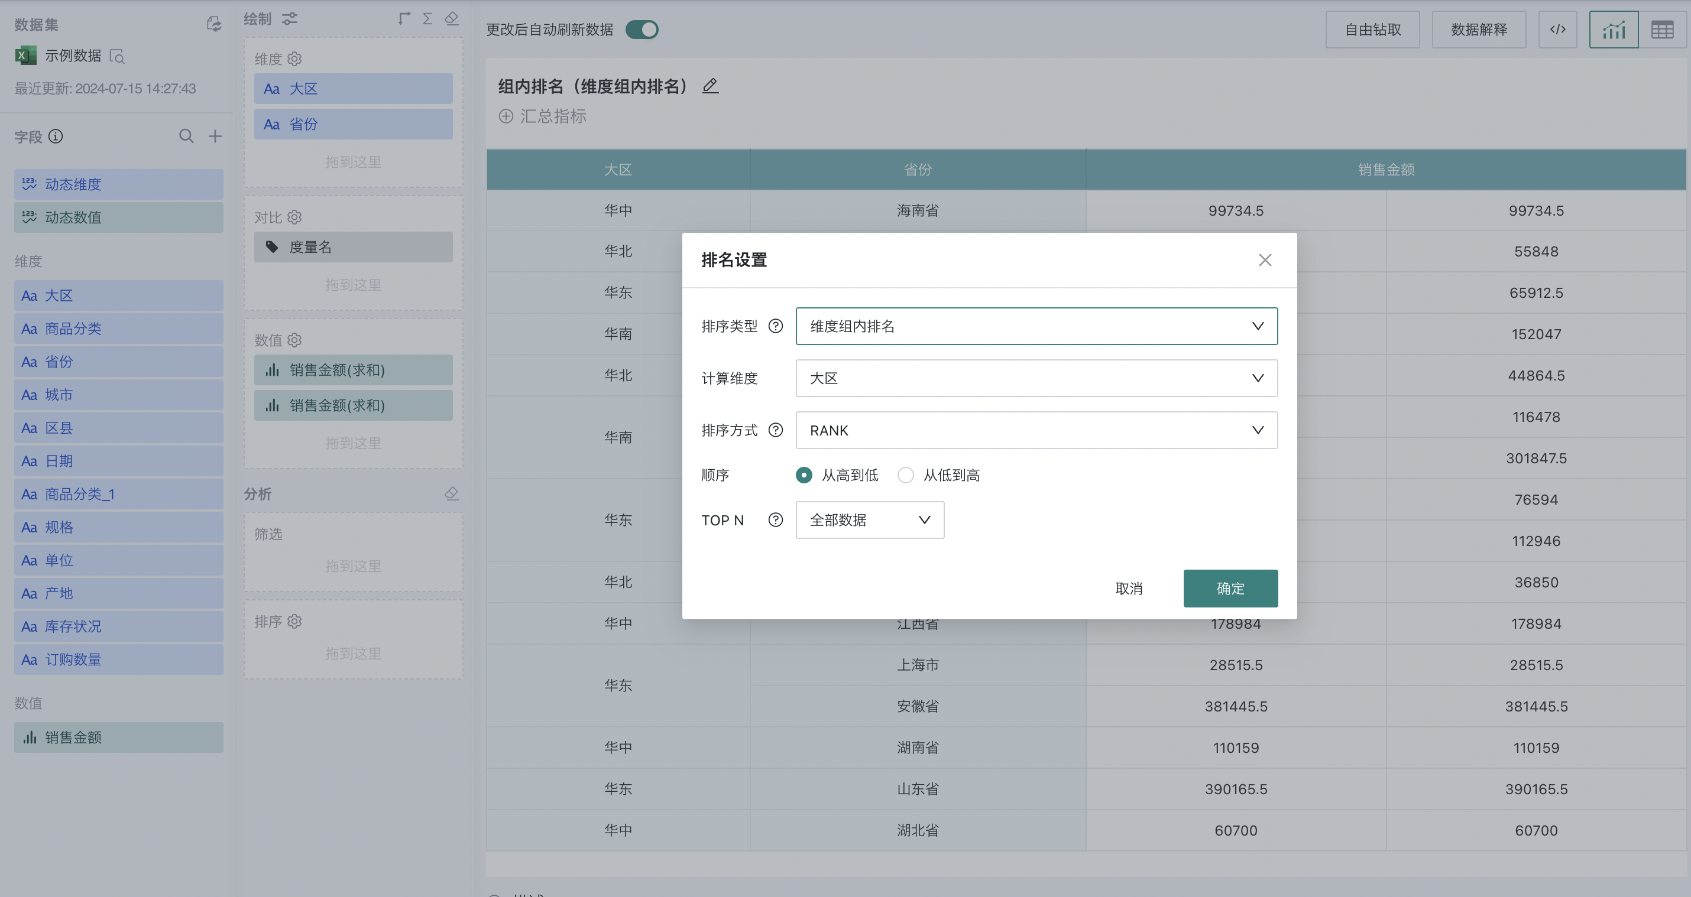Show help for 排序方式
The image size is (1691, 897).
pos(776,430)
